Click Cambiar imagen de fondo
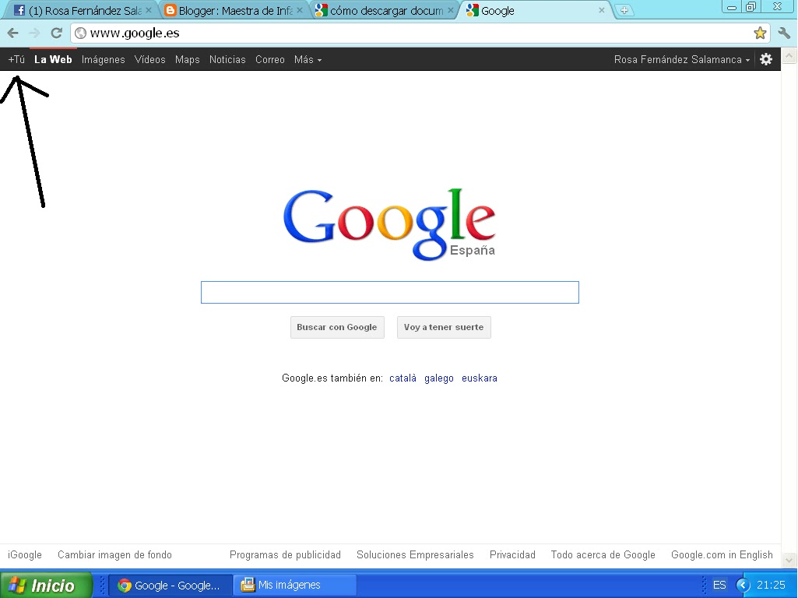798x598 pixels. [x=114, y=554]
